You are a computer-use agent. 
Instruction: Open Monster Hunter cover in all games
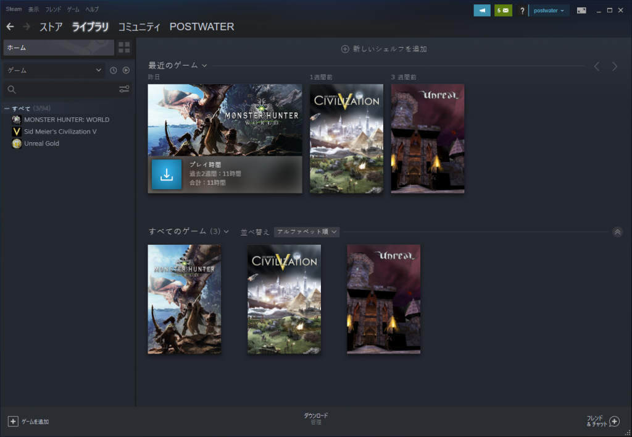point(184,299)
